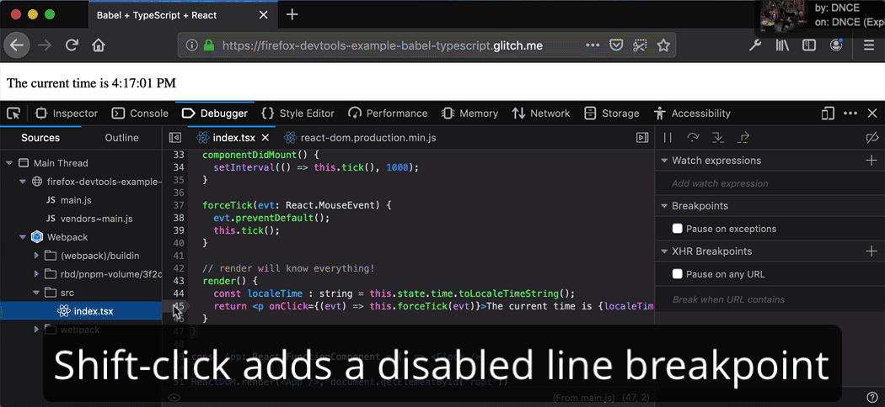Collapse the Watch expressions section

click(663, 161)
